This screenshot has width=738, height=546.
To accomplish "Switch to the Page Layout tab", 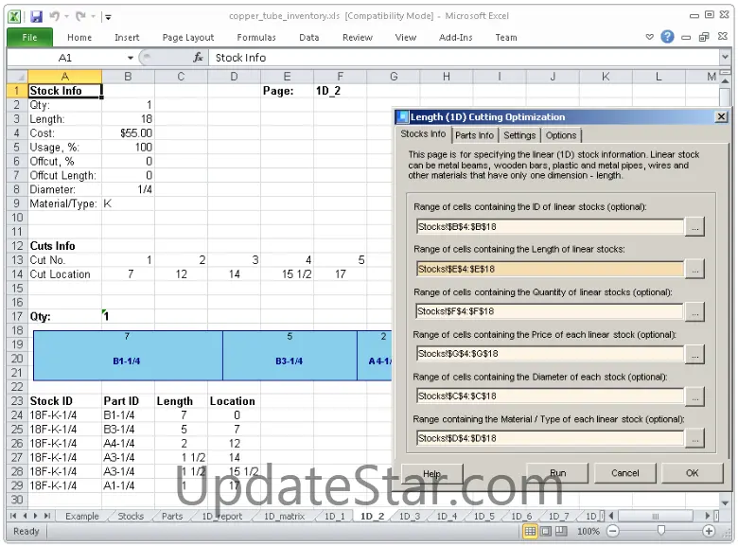I will click(x=187, y=37).
